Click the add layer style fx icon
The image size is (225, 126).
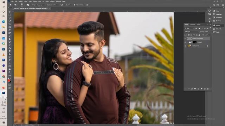coord(192,89)
